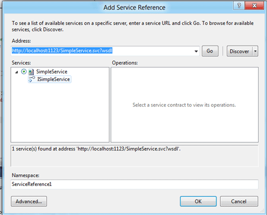Viewport: 267px width, 215px height.
Task: Click the Go button
Action: click(210, 51)
